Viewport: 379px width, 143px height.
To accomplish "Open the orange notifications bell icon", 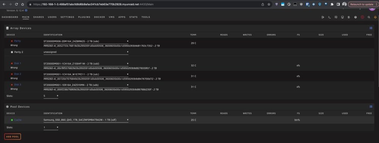I will [x=375, y=17].
